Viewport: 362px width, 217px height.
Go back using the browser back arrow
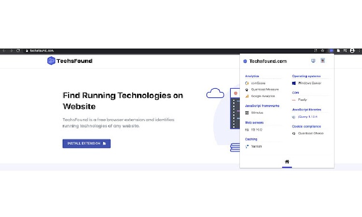[4, 51]
